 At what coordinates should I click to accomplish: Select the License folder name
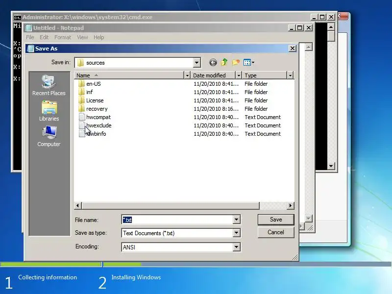[95, 100]
